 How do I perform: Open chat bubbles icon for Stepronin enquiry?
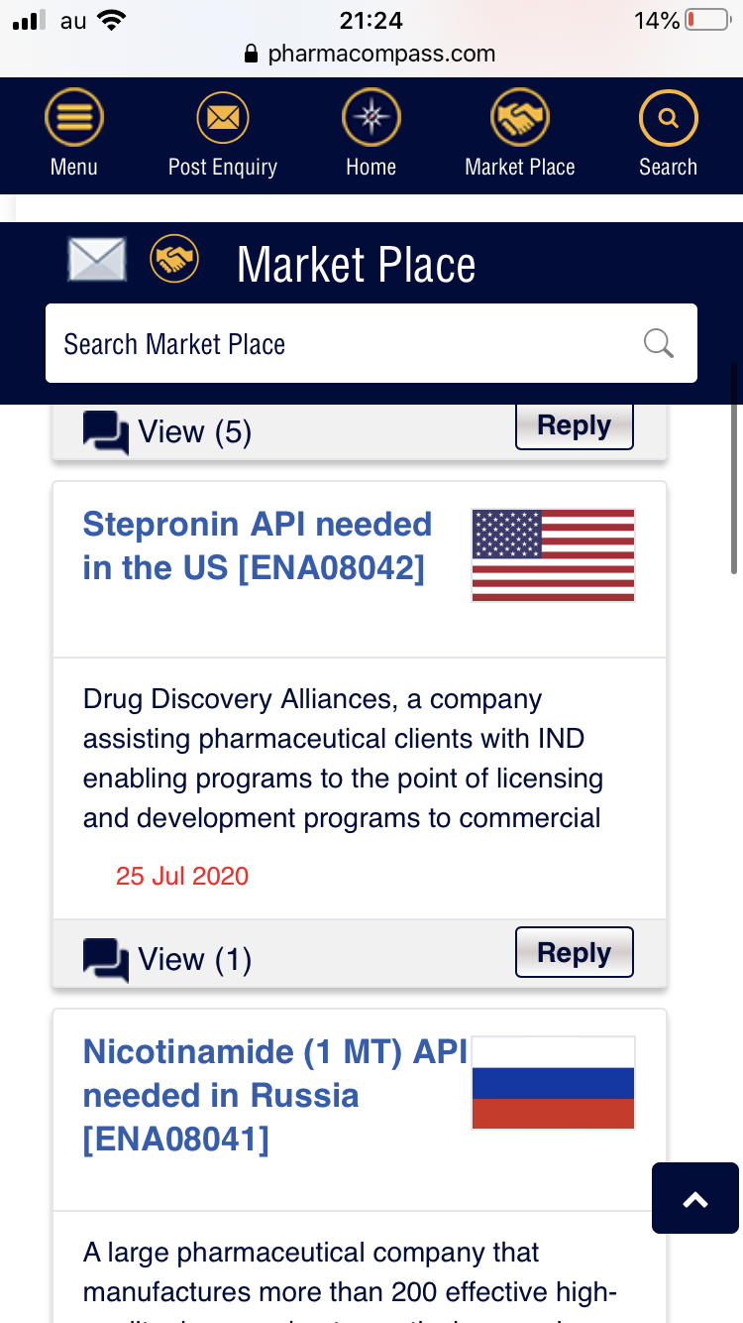pyautogui.click(x=105, y=959)
